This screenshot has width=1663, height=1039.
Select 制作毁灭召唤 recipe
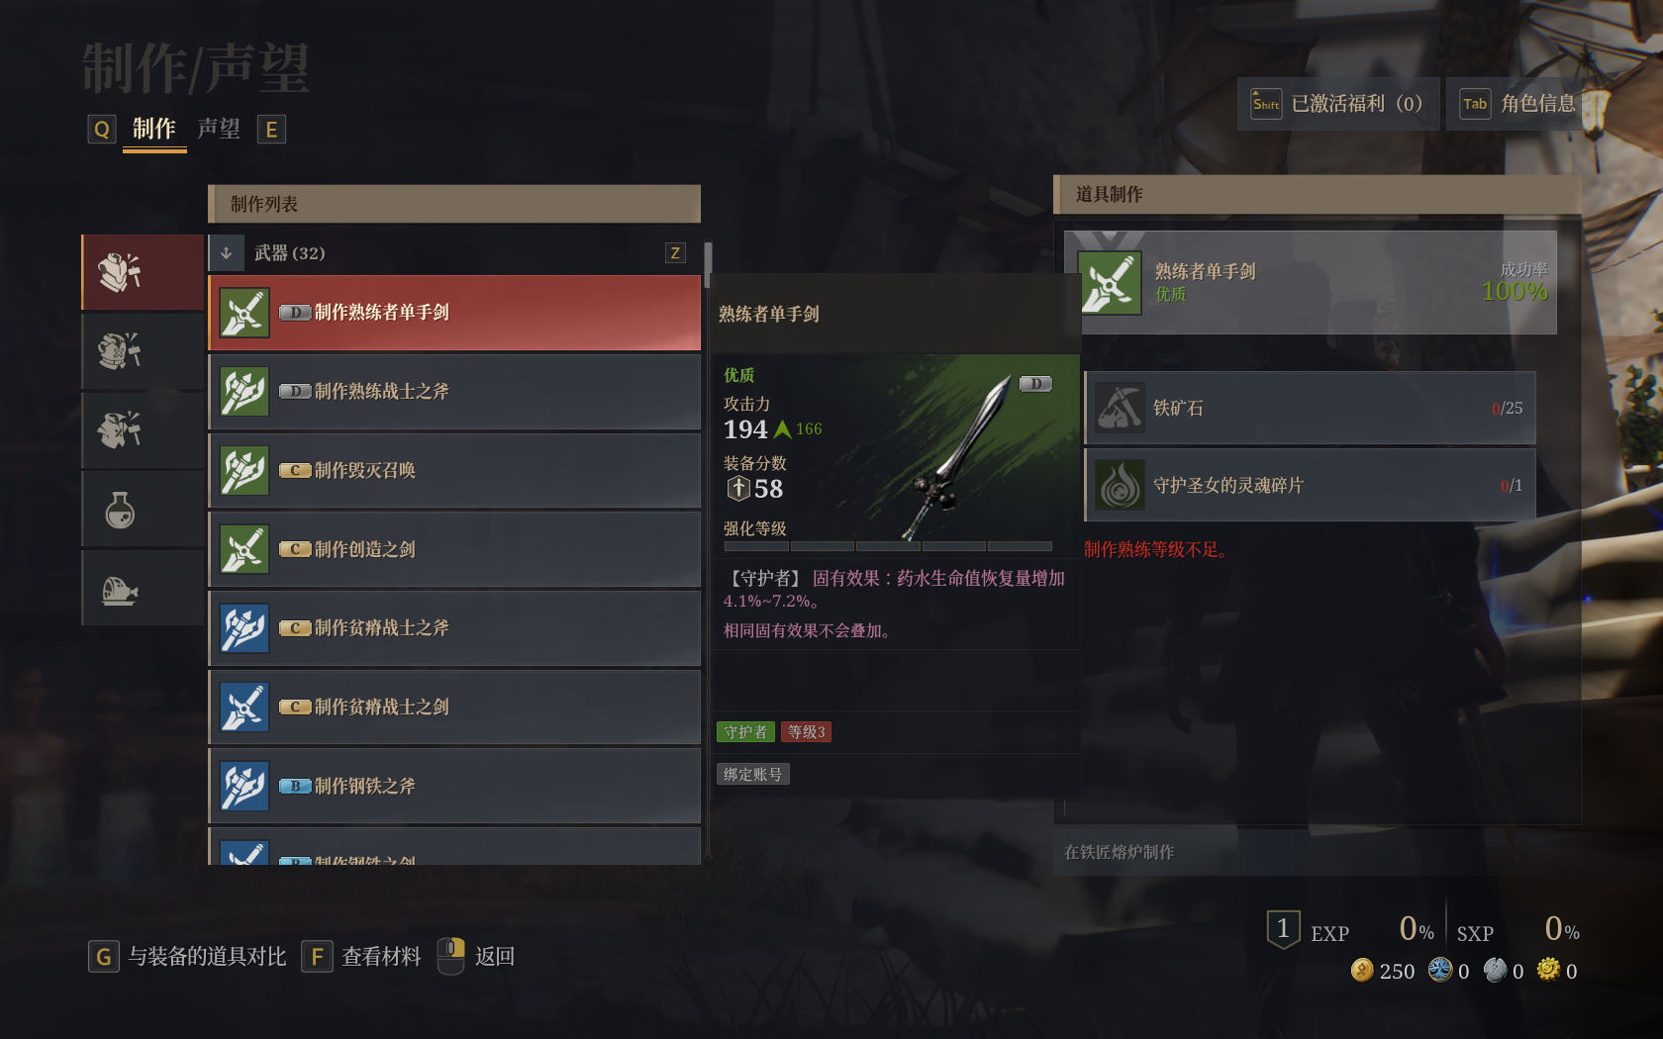coord(454,470)
